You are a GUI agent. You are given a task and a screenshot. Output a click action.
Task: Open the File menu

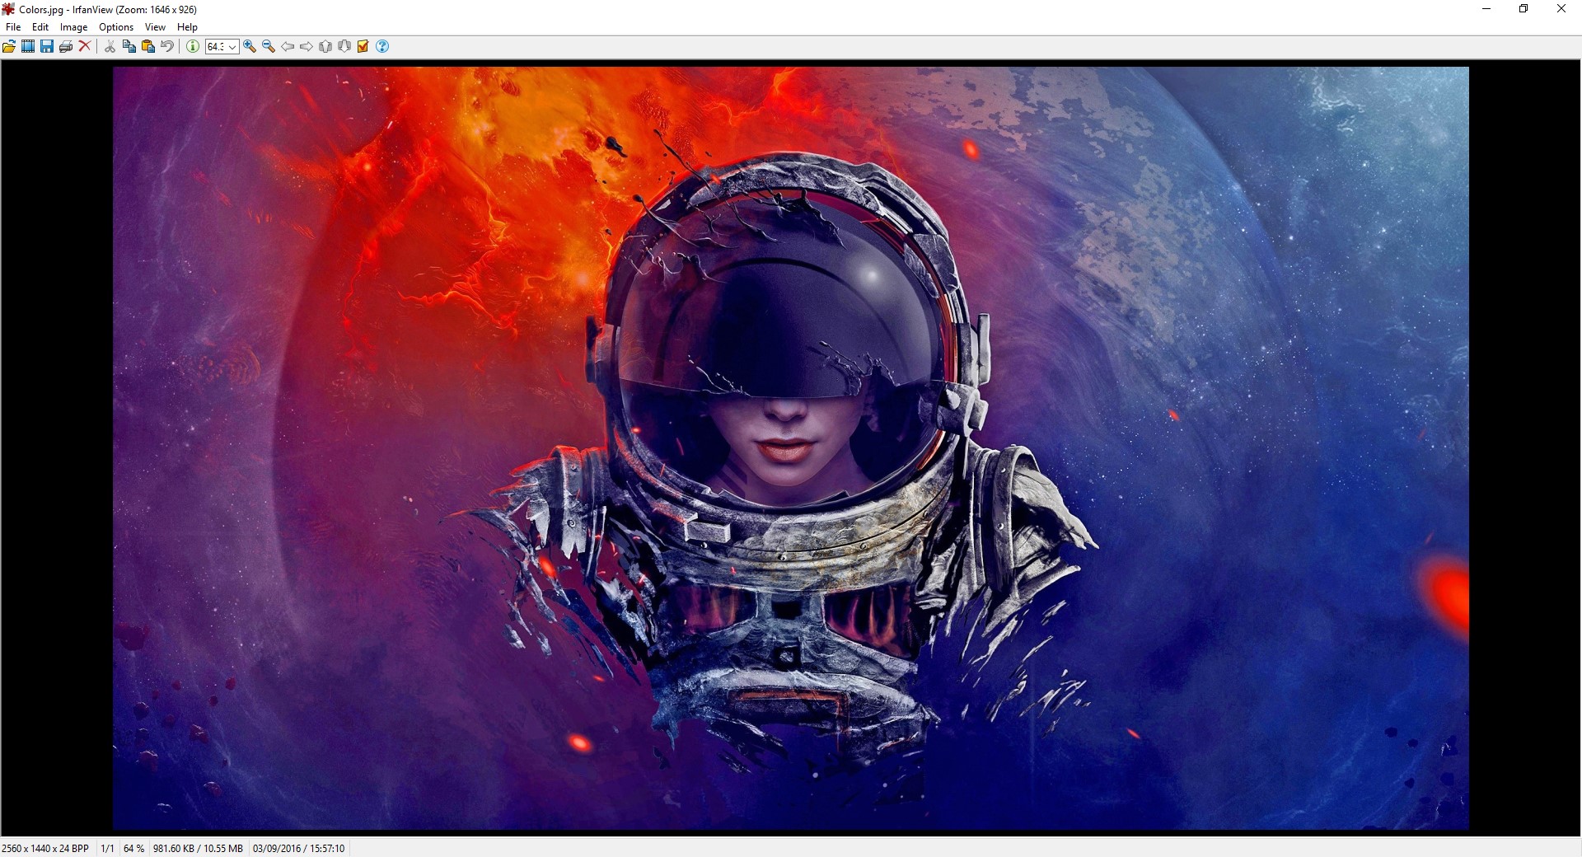click(13, 27)
